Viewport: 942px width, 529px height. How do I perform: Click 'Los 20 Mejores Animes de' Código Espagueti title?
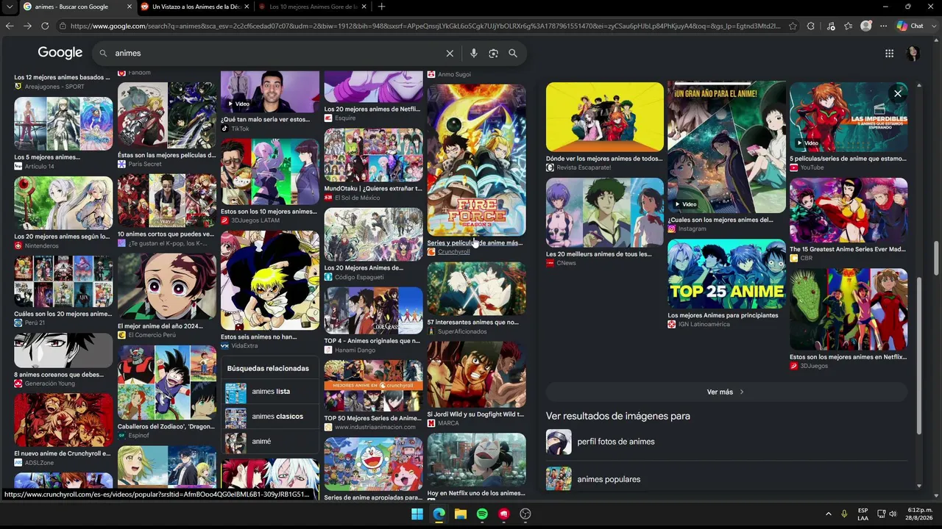[364, 268]
